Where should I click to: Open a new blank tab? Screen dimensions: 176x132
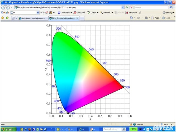click(x=82, y=18)
